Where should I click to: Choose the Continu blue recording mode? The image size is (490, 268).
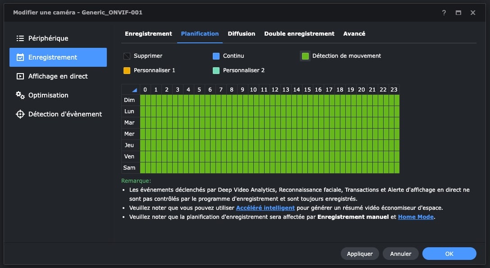[x=216, y=56]
